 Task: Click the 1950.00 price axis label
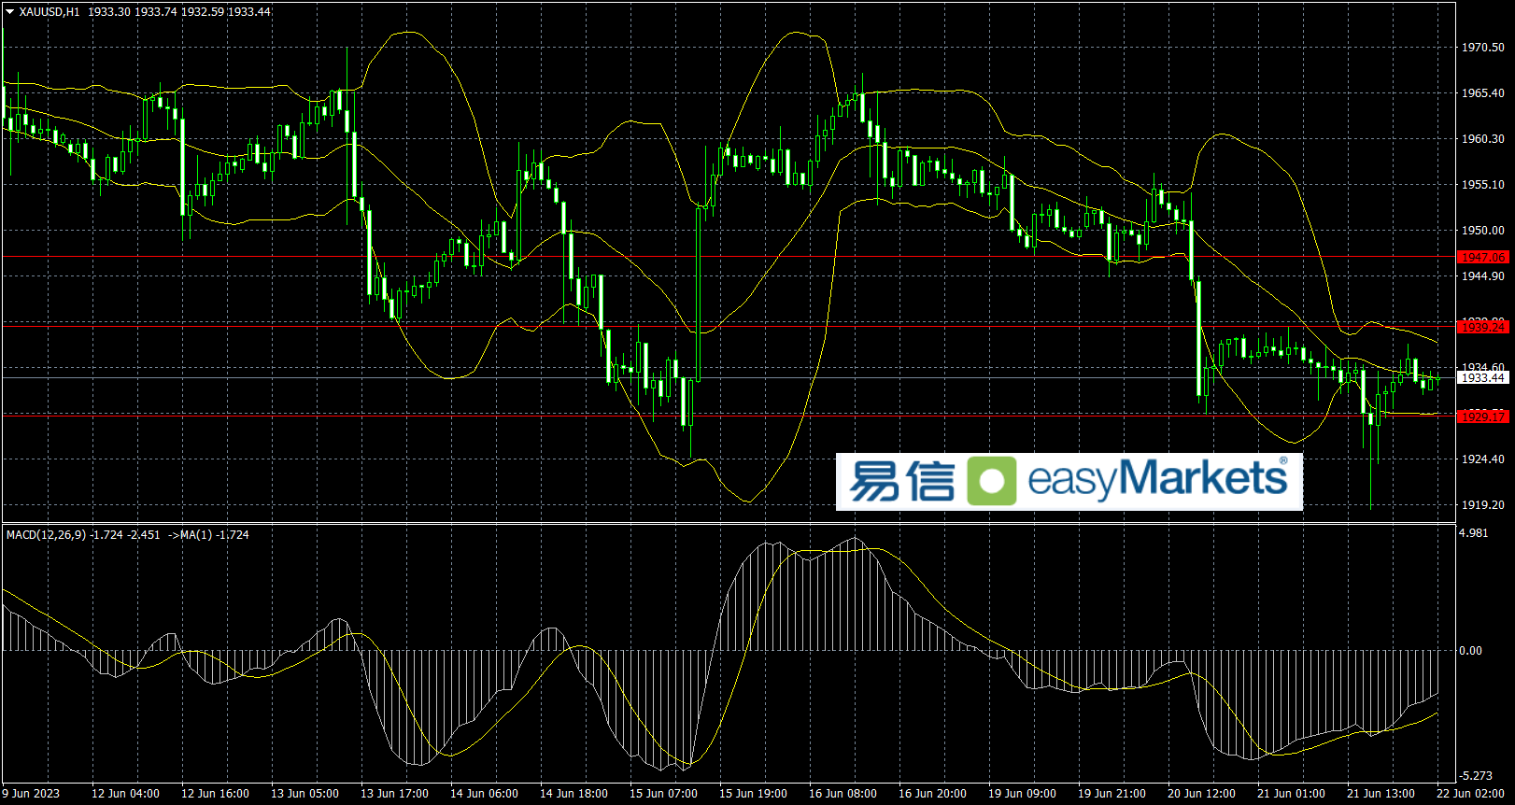tap(1483, 231)
